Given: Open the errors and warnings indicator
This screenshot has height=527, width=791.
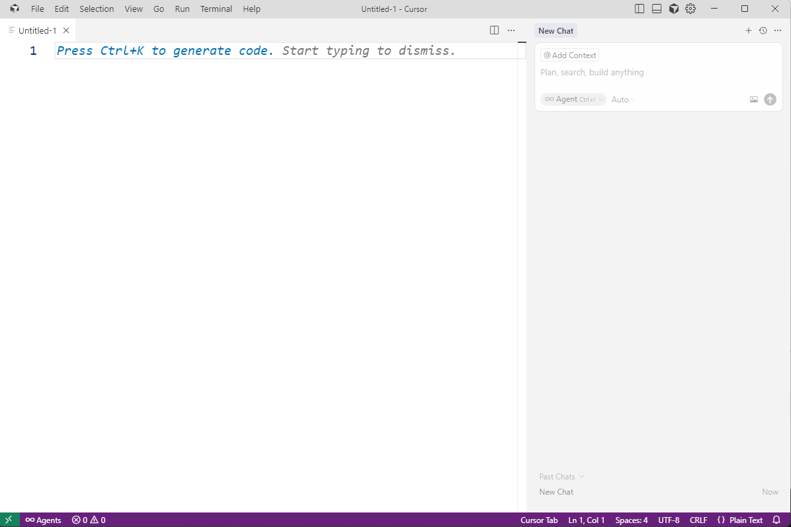Looking at the screenshot, I should (x=88, y=520).
